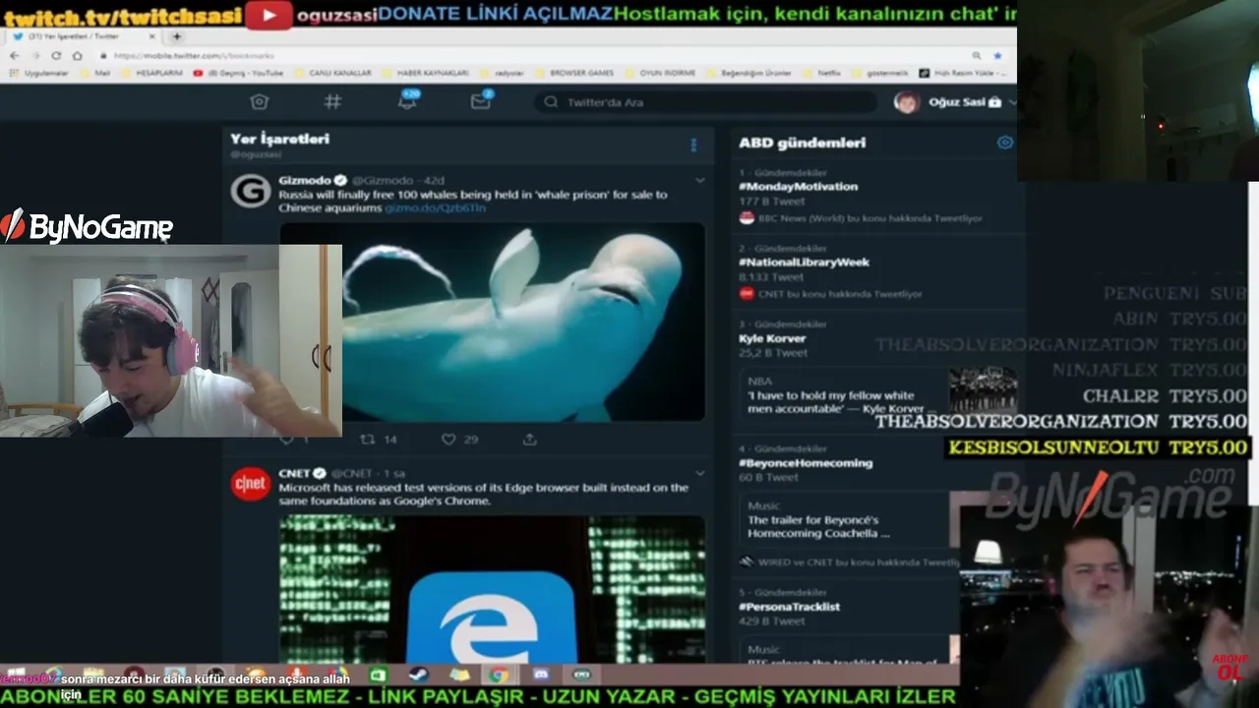
Task: Open the bookmarks three-dot options menu
Action: 693,145
